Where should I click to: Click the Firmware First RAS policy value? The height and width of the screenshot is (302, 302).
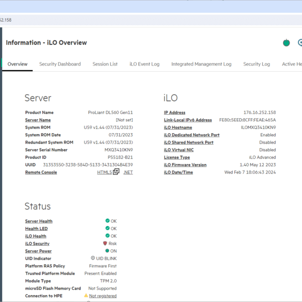[103, 266]
